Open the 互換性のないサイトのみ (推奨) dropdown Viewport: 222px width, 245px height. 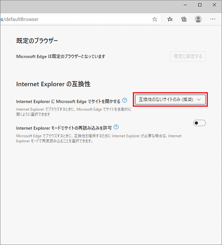(170, 99)
